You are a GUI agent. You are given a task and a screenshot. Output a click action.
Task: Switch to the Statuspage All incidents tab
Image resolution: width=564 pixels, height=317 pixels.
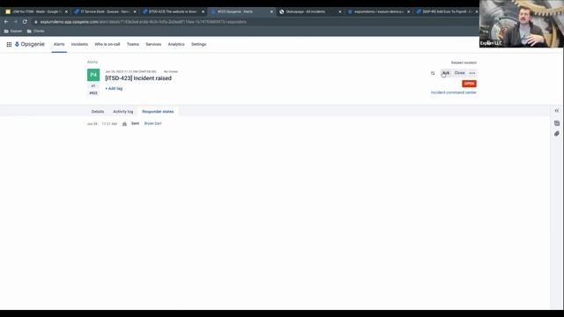coord(310,11)
